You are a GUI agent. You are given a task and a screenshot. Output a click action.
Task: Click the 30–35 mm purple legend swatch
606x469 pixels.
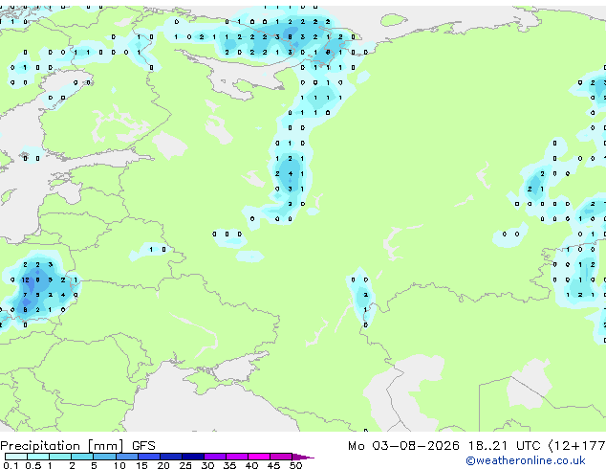(x=215, y=457)
